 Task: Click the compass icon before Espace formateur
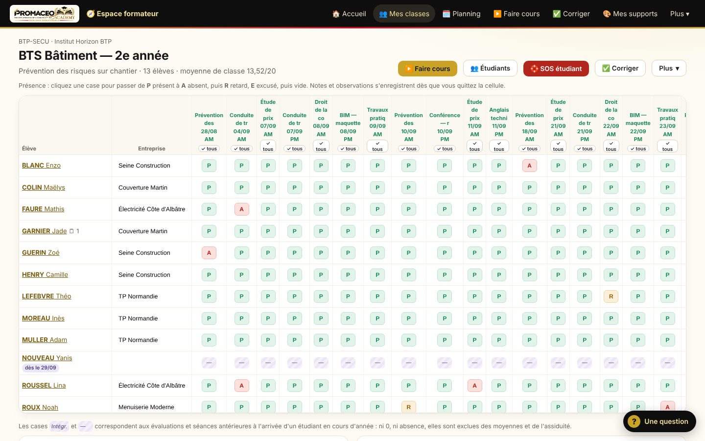click(x=91, y=14)
